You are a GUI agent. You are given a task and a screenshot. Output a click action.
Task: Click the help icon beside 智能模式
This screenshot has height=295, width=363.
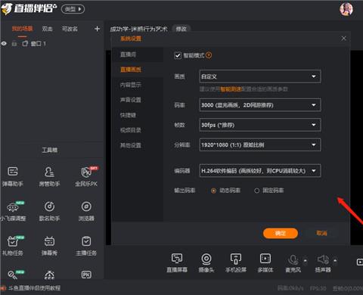[x=209, y=55]
